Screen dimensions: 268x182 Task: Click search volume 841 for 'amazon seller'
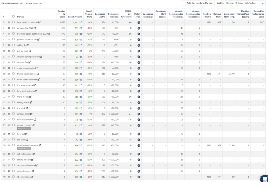[x=76, y=114]
